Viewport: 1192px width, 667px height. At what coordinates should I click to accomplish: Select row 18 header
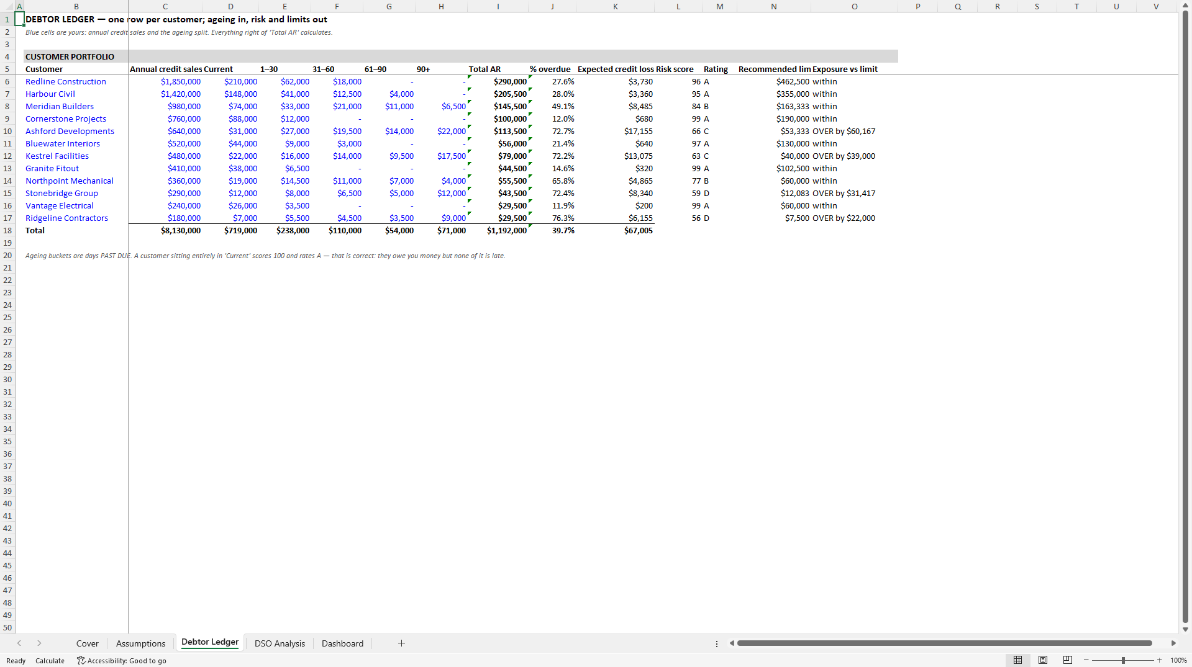[7, 230]
